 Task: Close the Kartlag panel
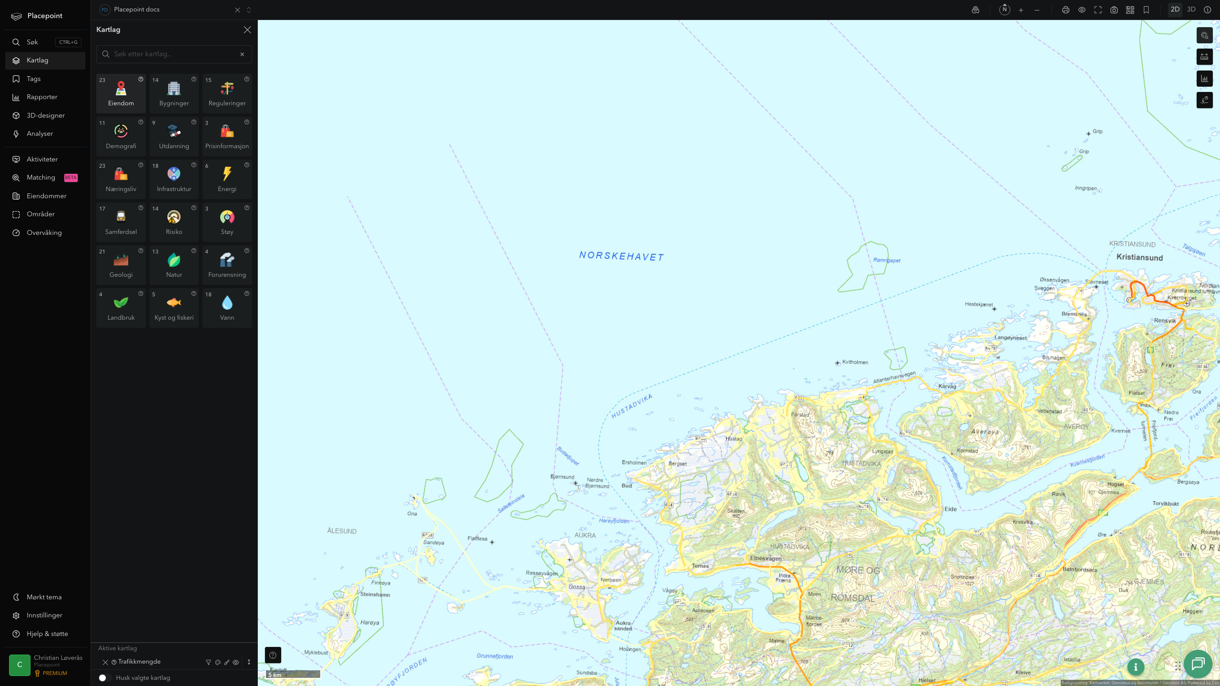click(x=247, y=30)
